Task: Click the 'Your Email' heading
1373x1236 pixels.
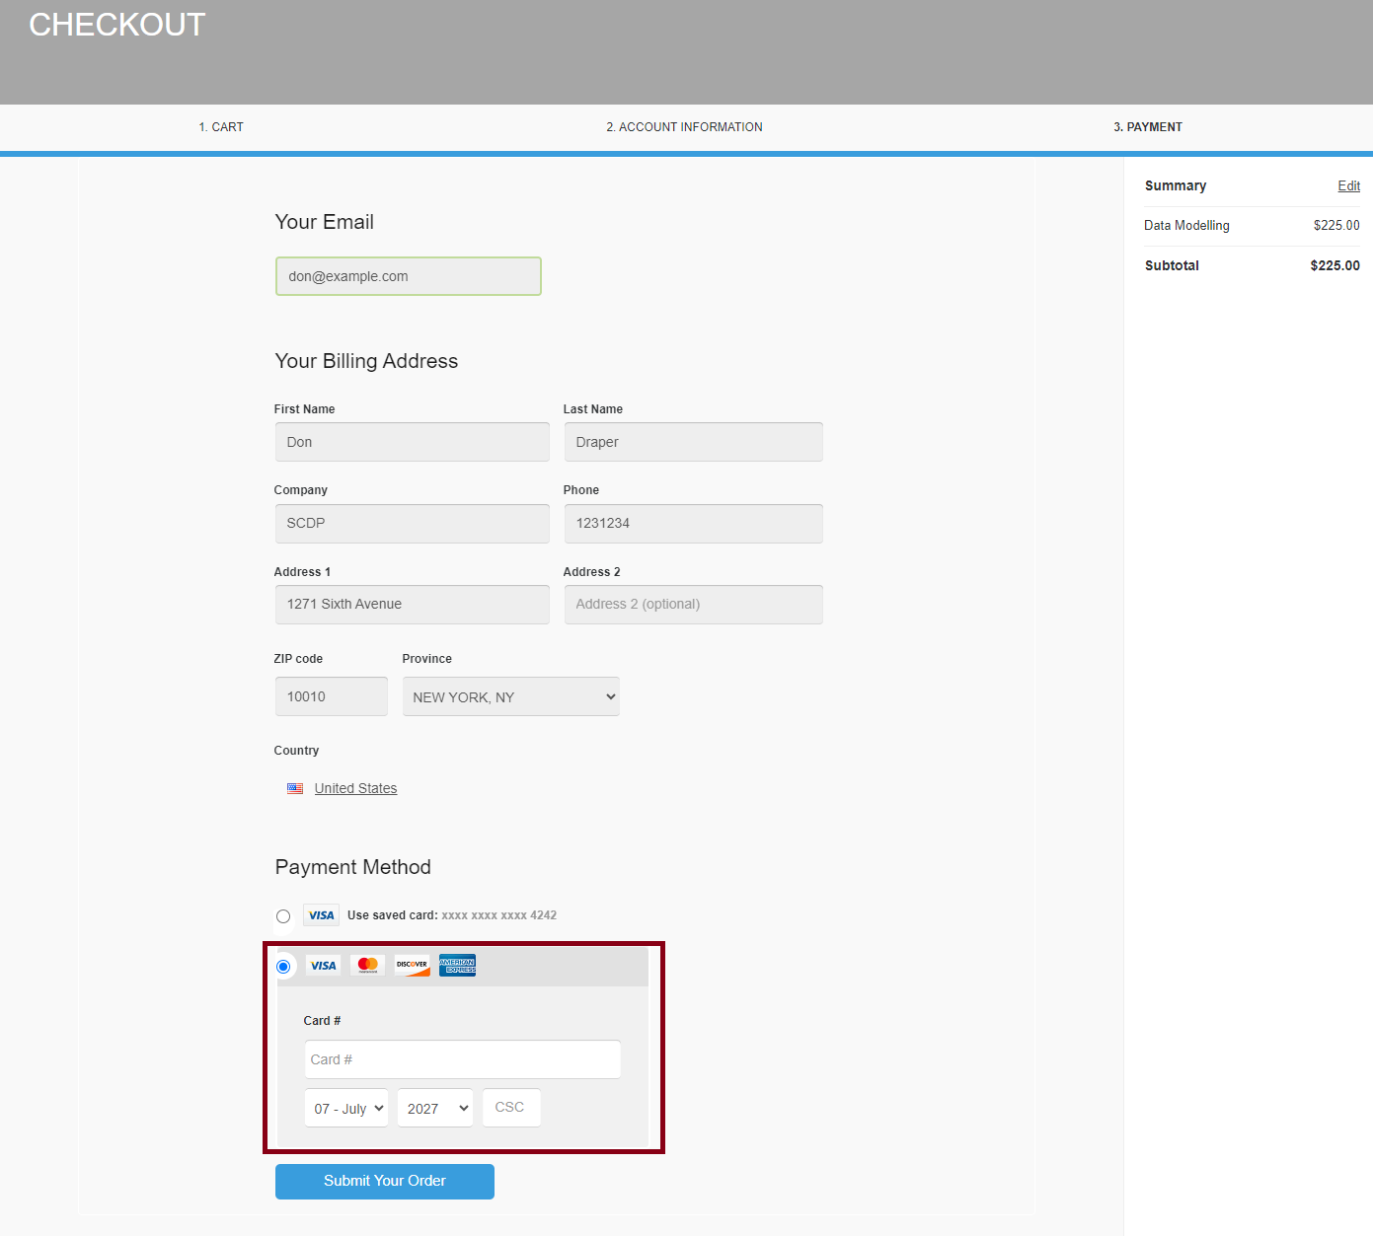Action: click(325, 222)
